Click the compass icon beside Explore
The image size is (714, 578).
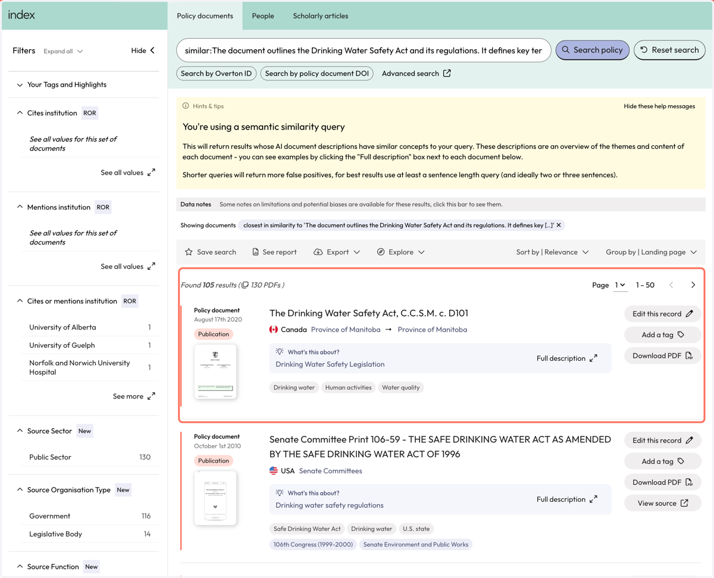(x=381, y=252)
